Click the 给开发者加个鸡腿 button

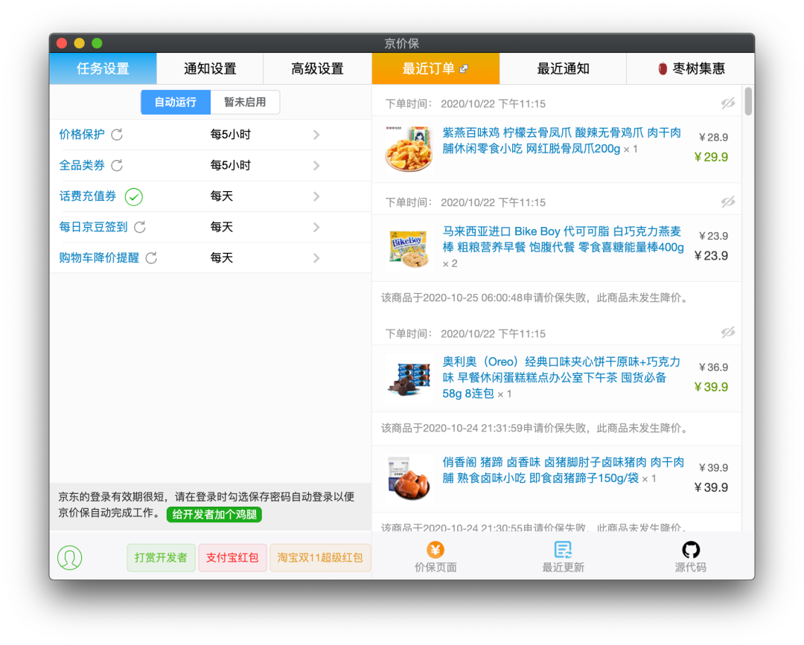[x=214, y=514]
